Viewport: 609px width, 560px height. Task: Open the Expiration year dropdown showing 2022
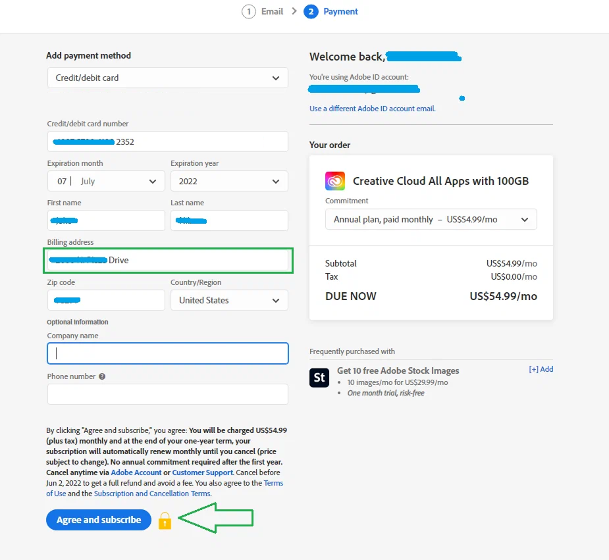229,181
